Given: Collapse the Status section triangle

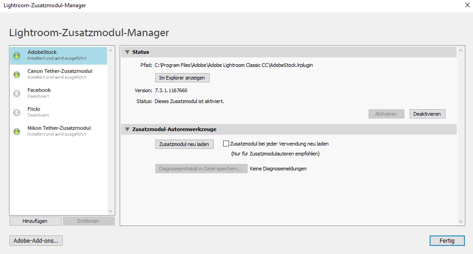Looking at the screenshot, I should [x=127, y=52].
